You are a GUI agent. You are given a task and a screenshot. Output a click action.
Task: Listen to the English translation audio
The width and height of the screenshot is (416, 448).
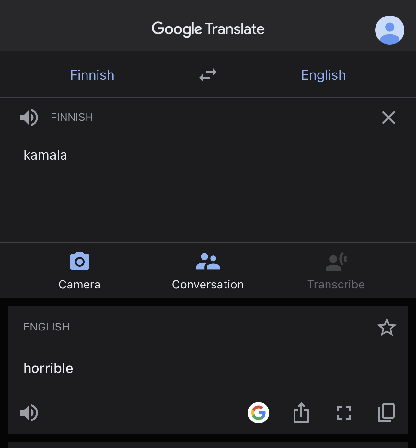click(x=29, y=413)
